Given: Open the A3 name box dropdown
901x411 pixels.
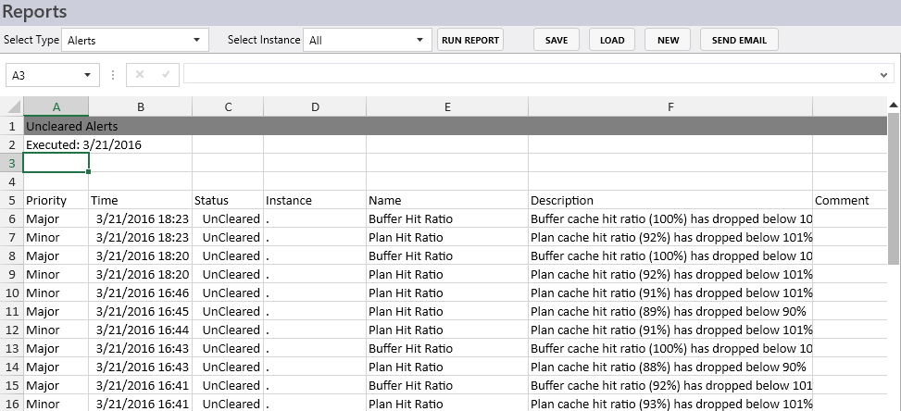Looking at the screenshot, I should click(x=87, y=75).
